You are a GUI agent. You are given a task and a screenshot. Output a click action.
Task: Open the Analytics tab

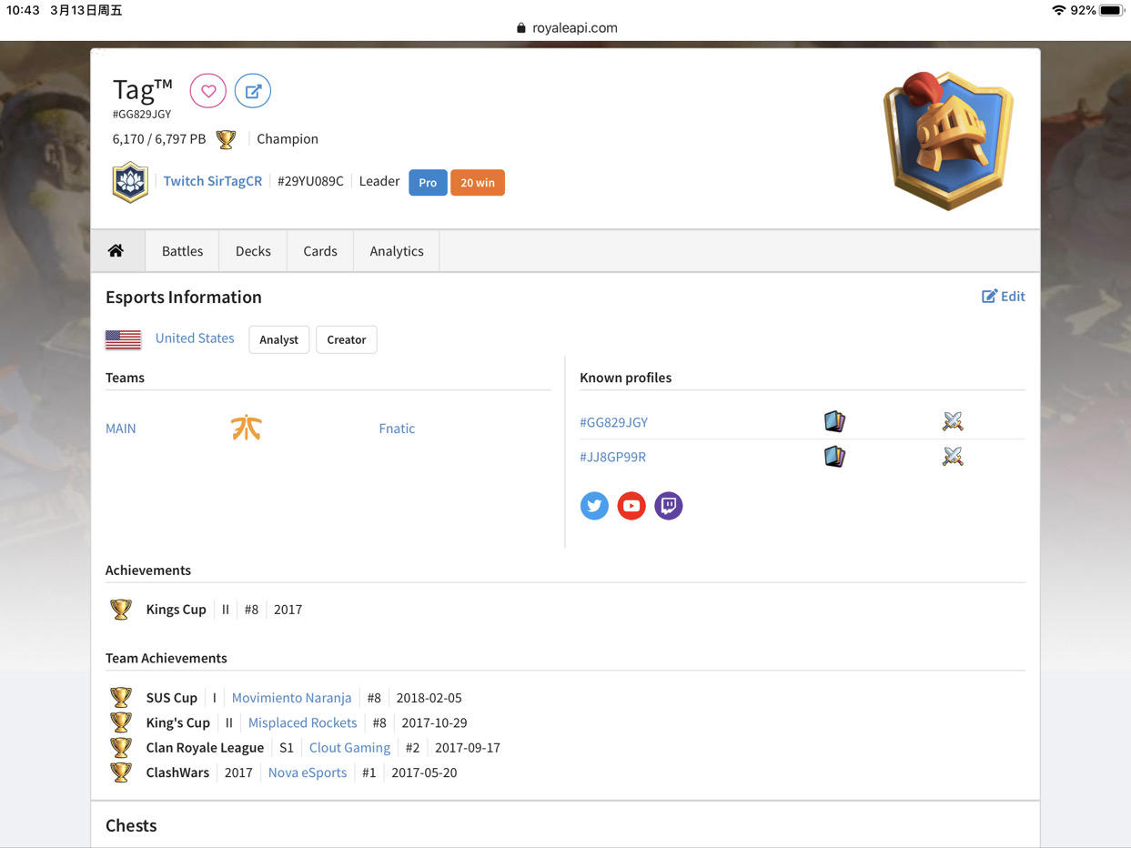[x=397, y=251]
